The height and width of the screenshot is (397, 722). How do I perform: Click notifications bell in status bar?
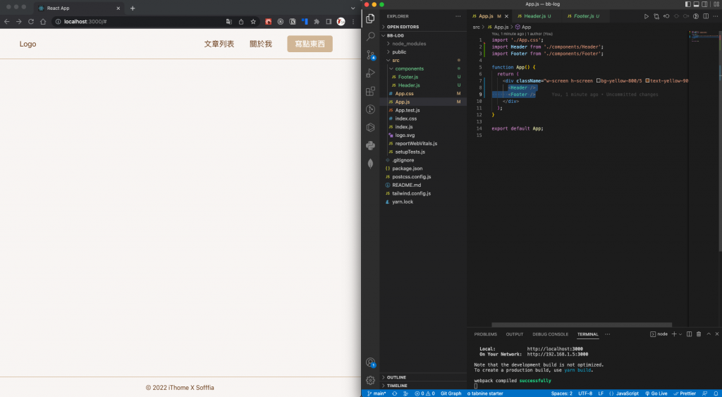[x=715, y=393]
